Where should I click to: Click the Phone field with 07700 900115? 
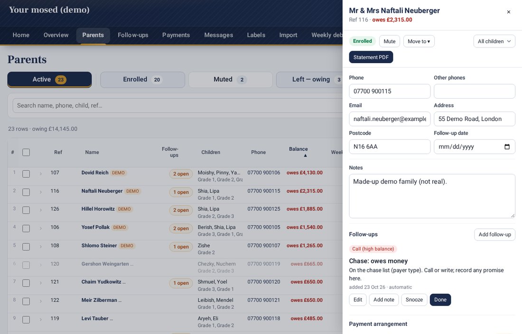tap(390, 91)
